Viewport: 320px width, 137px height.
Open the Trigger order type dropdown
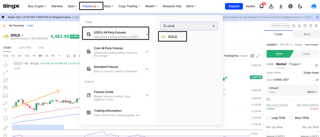tap(295, 64)
